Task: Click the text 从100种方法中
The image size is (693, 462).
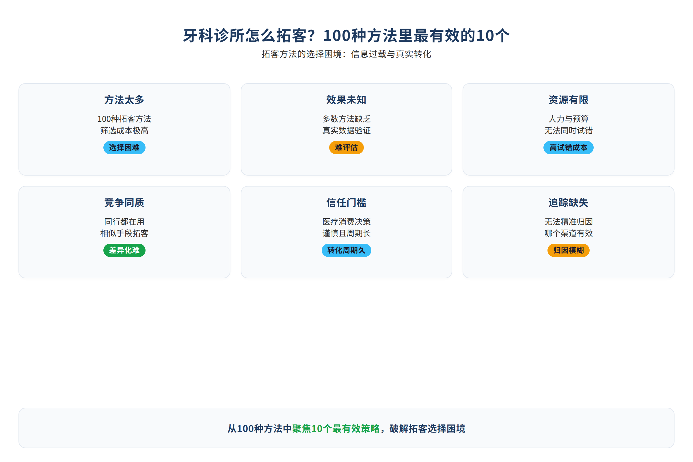Action: click(x=260, y=429)
